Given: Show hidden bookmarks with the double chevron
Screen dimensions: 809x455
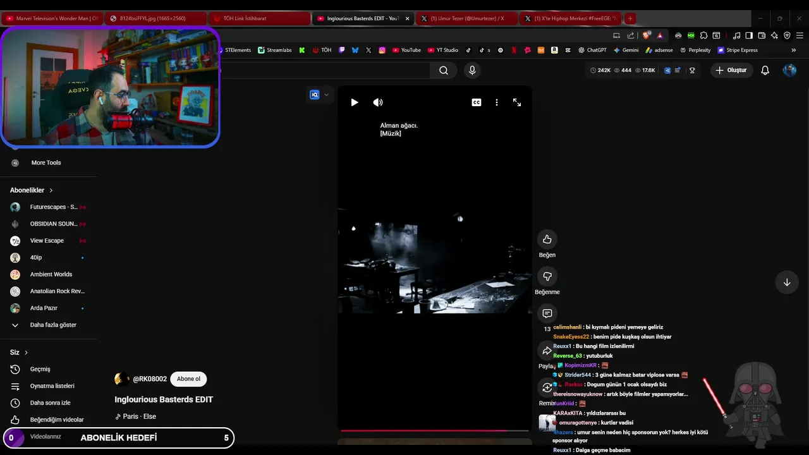Looking at the screenshot, I should (x=794, y=50).
